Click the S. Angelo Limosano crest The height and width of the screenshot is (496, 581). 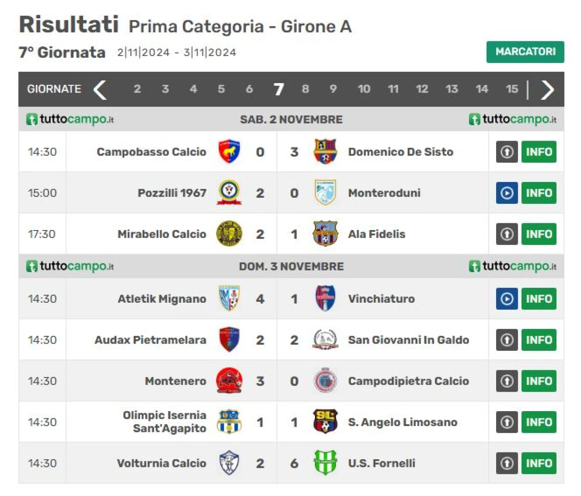coord(325,421)
